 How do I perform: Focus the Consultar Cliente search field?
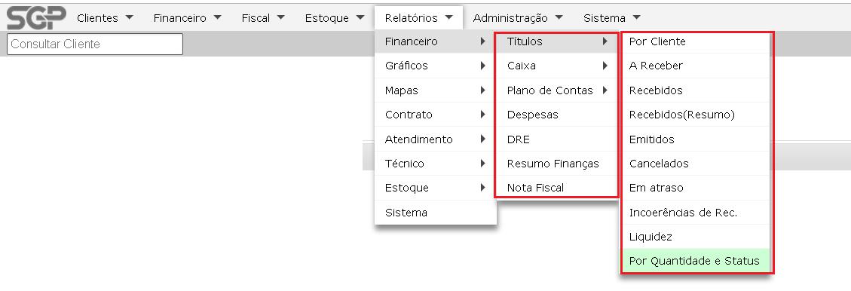[x=95, y=44]
